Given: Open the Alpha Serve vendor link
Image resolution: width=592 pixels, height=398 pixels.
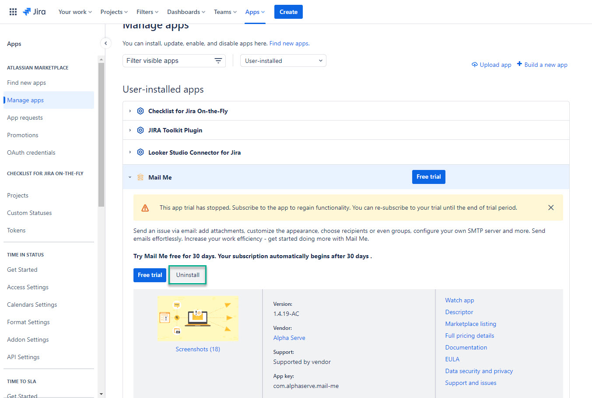Looking at the screenshot, I should 289,338.
